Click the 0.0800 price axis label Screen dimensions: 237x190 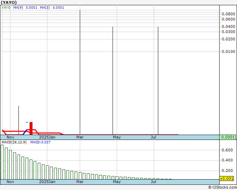click(228, 14)
